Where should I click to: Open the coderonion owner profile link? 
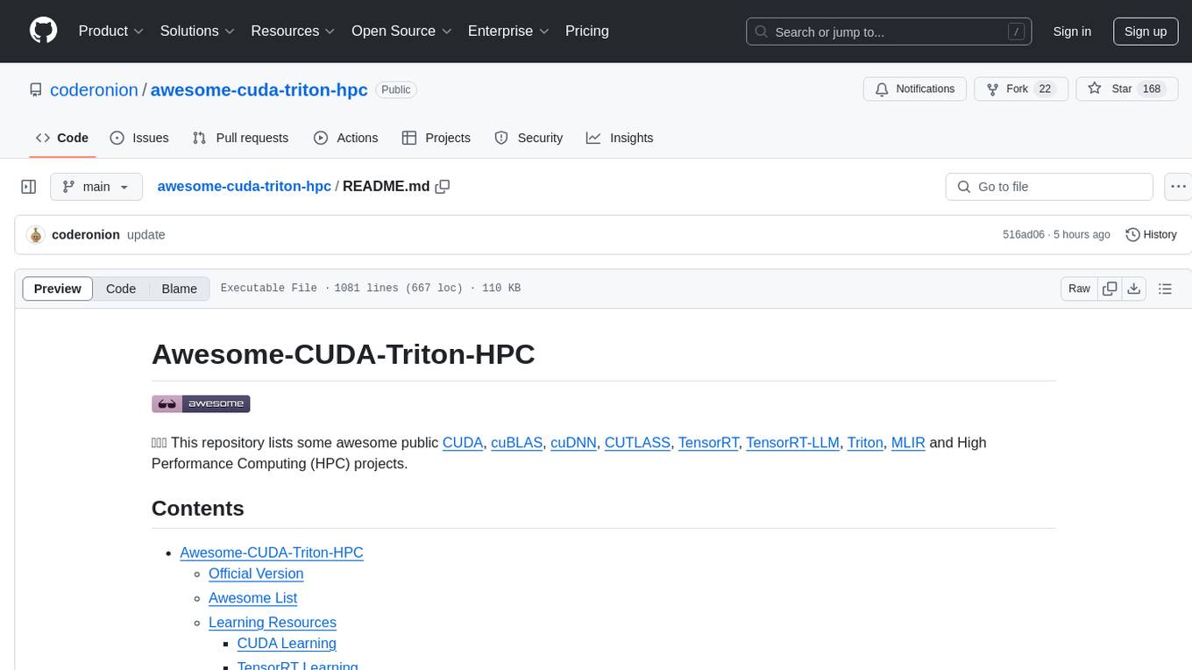94,89
